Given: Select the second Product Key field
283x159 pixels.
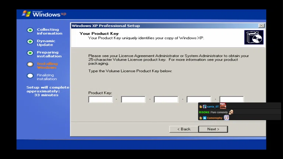Looking at the screenshot, I should pyautogui.click(x=133, y=99).
